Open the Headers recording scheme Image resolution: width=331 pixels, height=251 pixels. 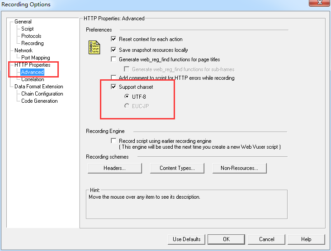(114, 168)
